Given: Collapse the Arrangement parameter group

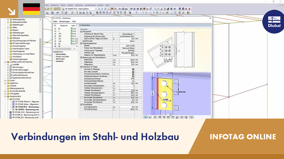Looking at the screenshot, I should click(x=81, y=32).
